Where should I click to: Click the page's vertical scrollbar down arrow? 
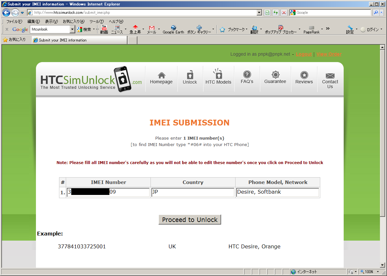[x=382, y=265]
